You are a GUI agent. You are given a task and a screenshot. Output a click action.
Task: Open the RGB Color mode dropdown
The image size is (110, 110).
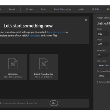[x=103, y=65]
